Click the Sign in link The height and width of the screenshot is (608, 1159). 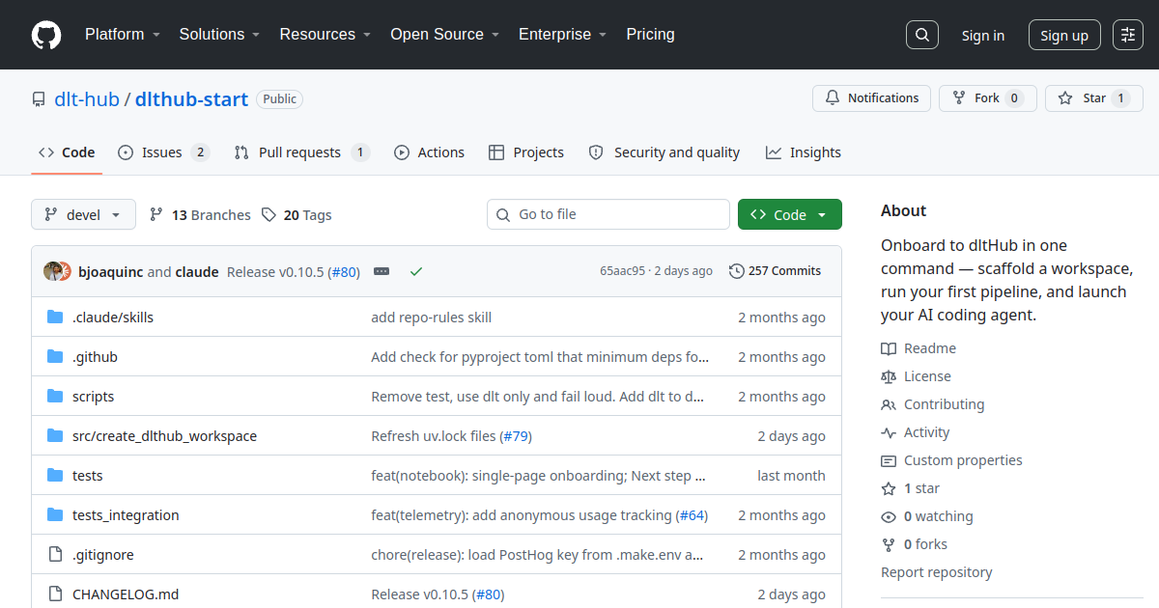point(983,36)
